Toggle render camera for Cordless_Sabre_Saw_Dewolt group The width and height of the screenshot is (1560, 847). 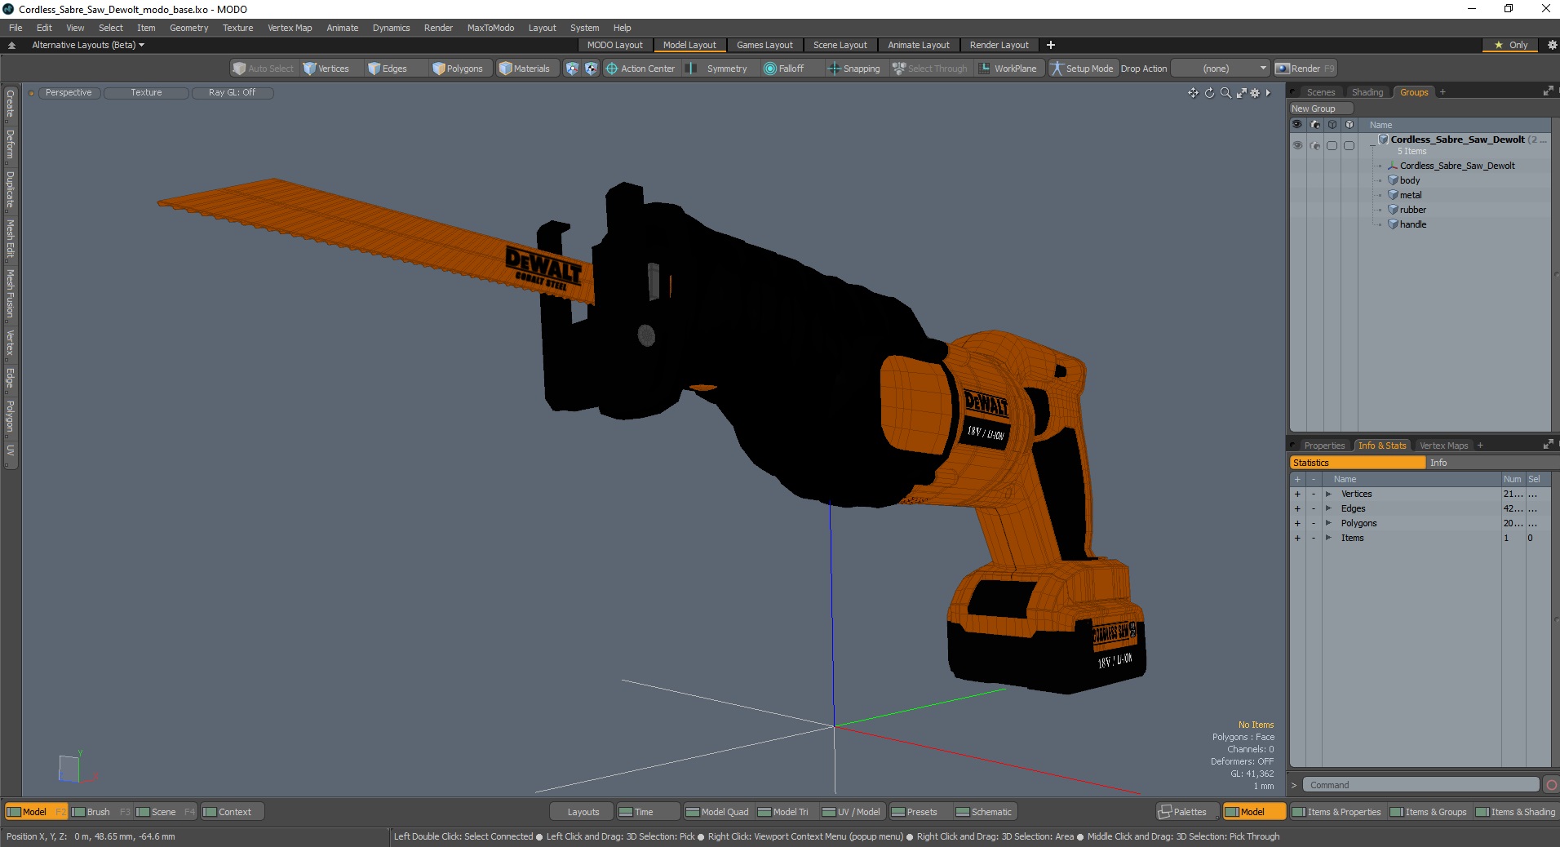(x=1315, y=145)
